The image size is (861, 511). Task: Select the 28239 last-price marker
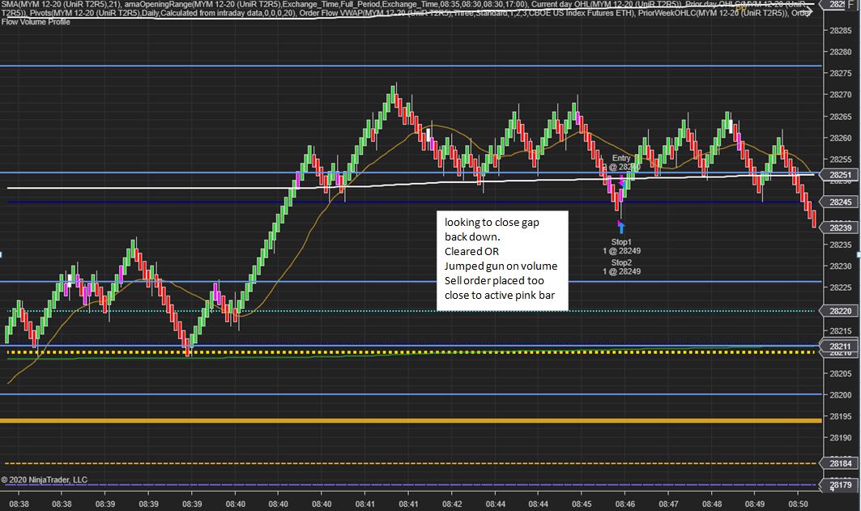click(x=840, y=228)
